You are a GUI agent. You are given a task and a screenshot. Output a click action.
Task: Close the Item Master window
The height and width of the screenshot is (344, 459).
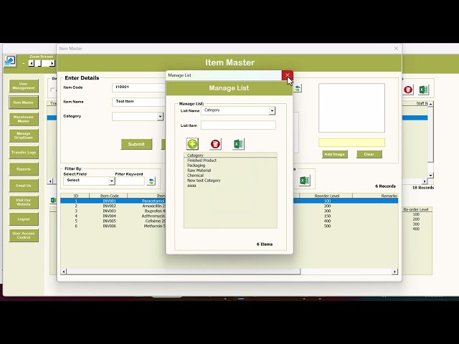tap(396, 48)
